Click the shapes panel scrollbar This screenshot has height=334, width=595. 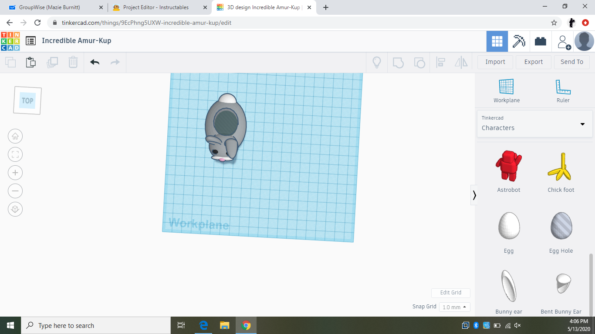pyautogui.click(x=591, y=285)
